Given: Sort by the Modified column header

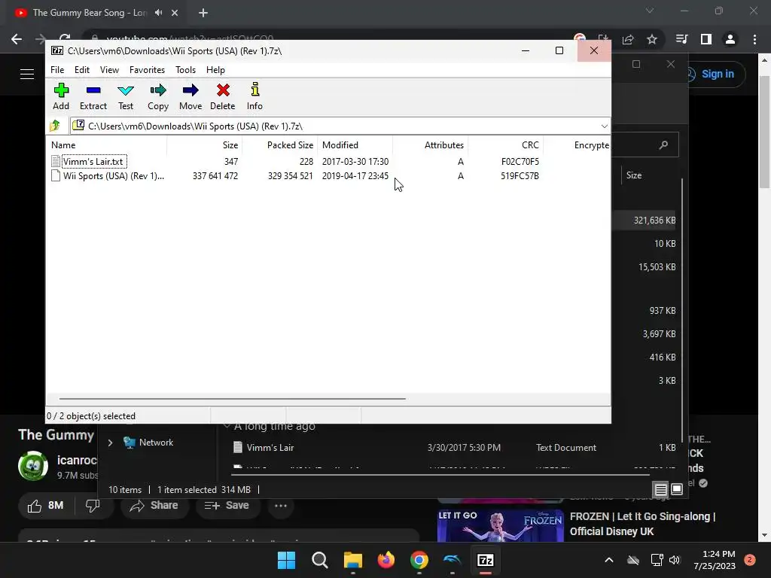Looking at the screenshot, I should tap(355, 145).
